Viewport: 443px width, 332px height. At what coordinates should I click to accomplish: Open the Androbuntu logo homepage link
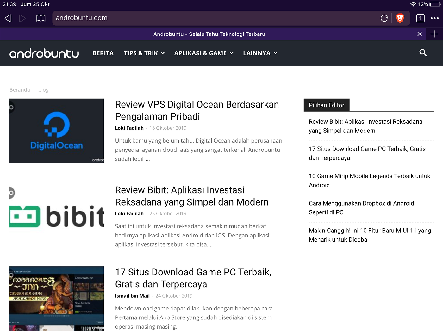(x=44, y=53)
